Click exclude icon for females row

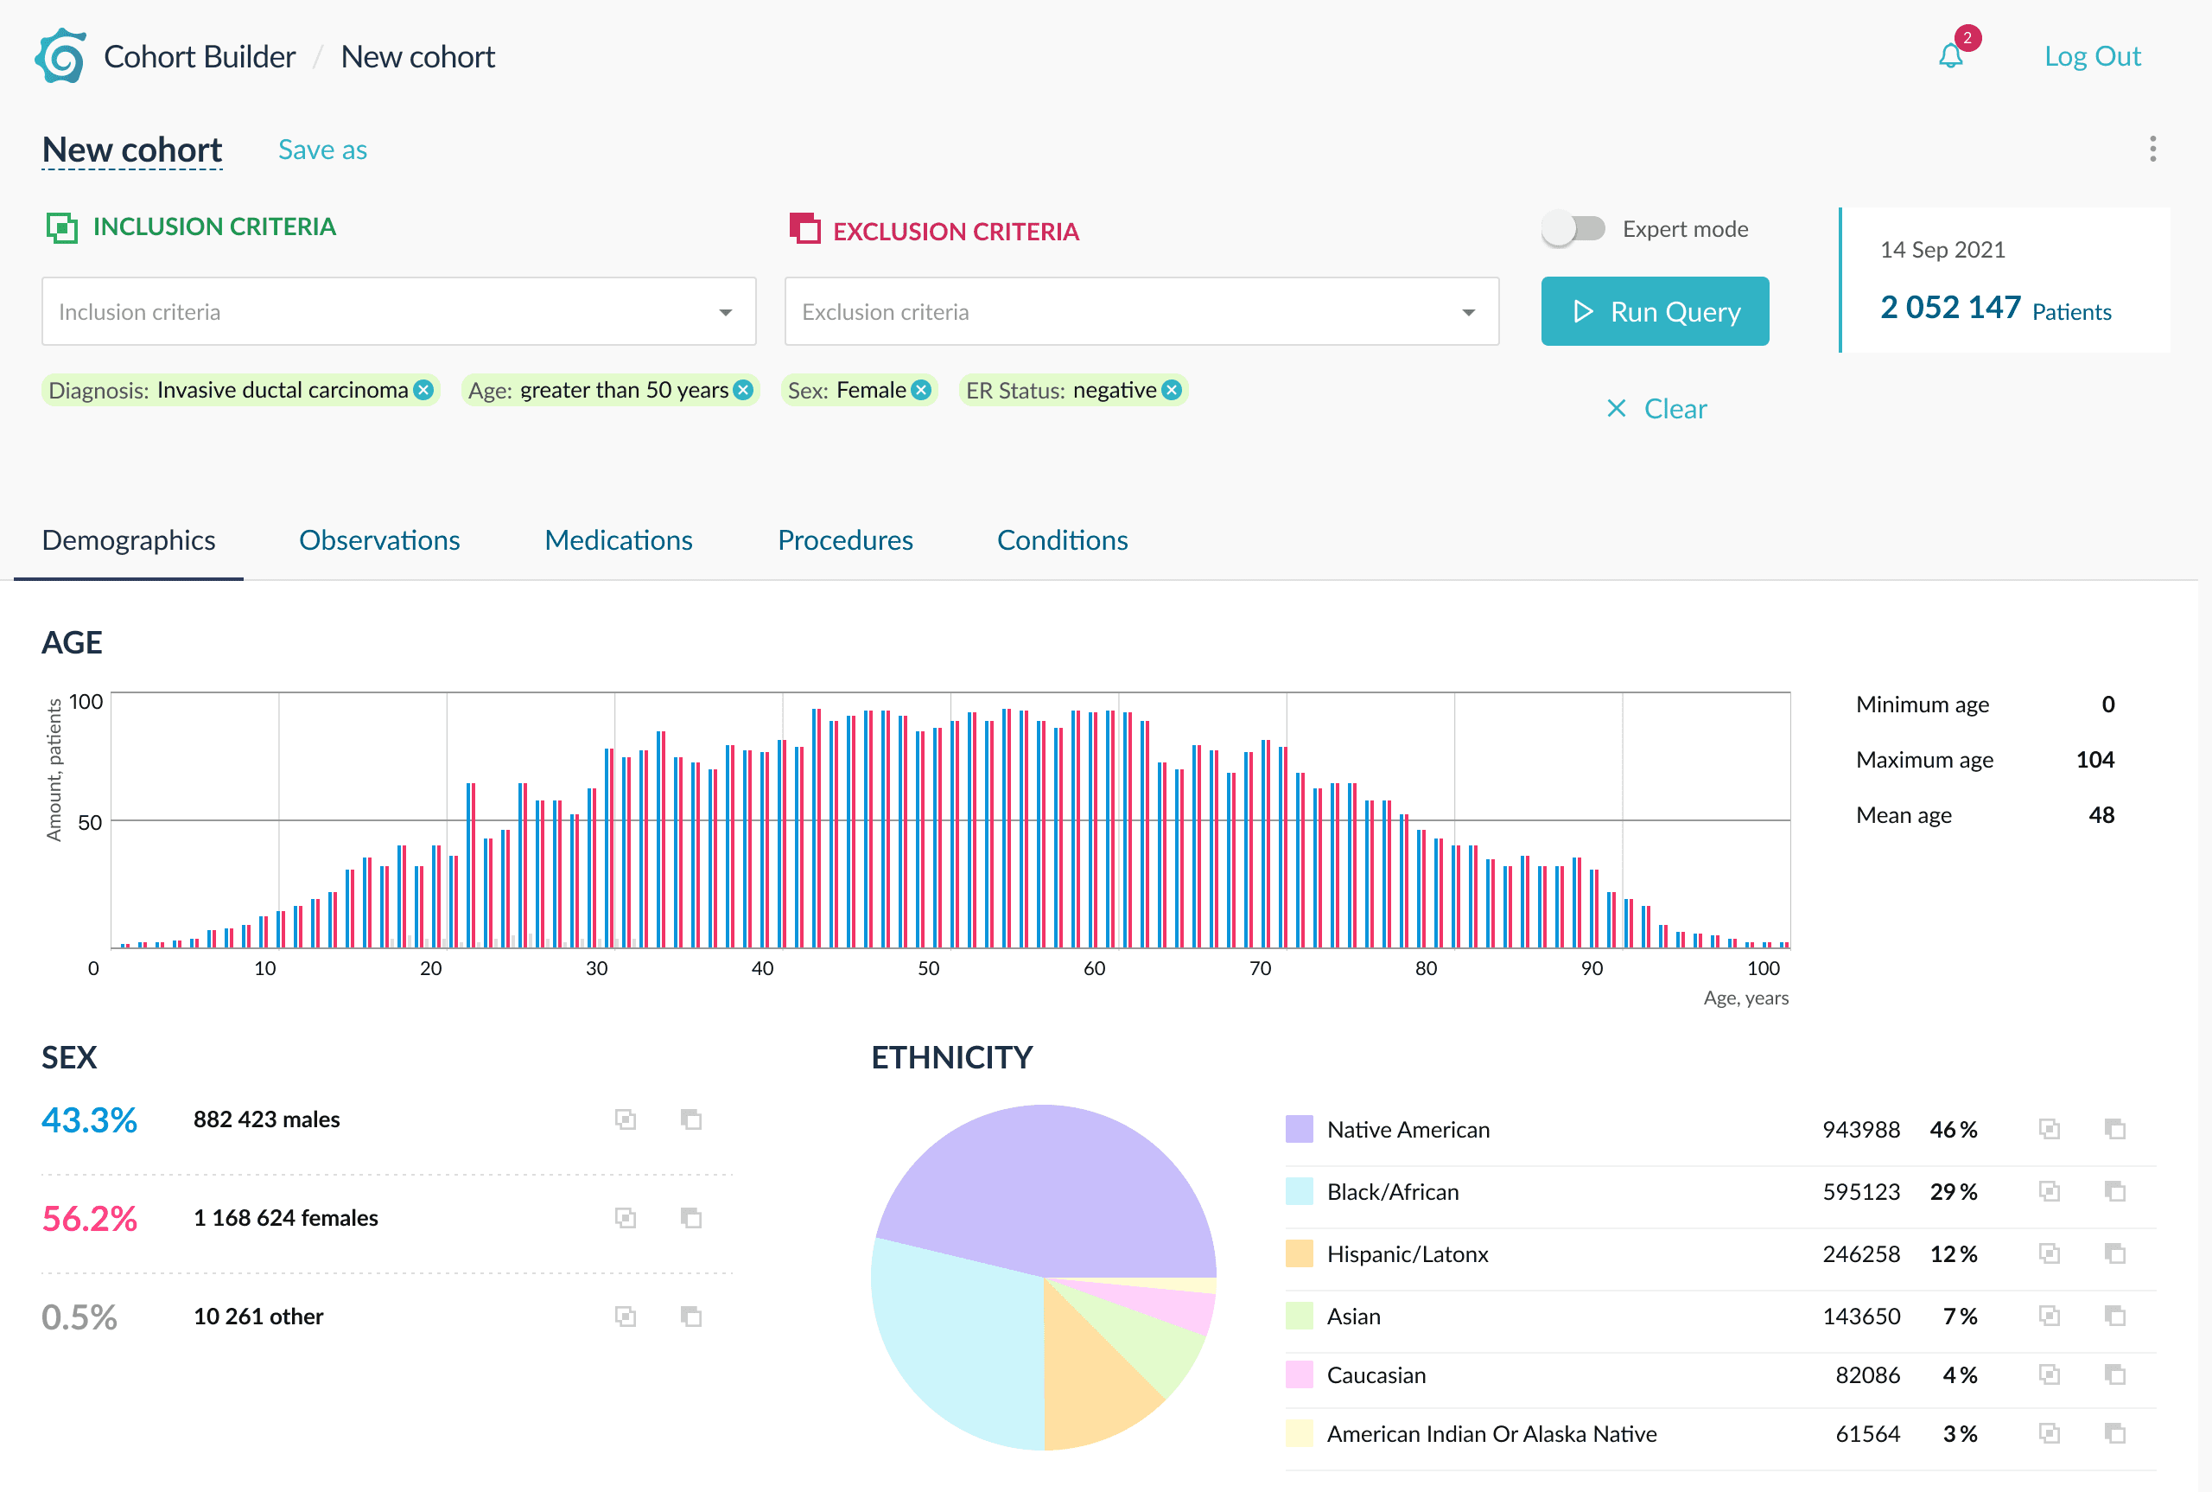(x=691, y=1218)
